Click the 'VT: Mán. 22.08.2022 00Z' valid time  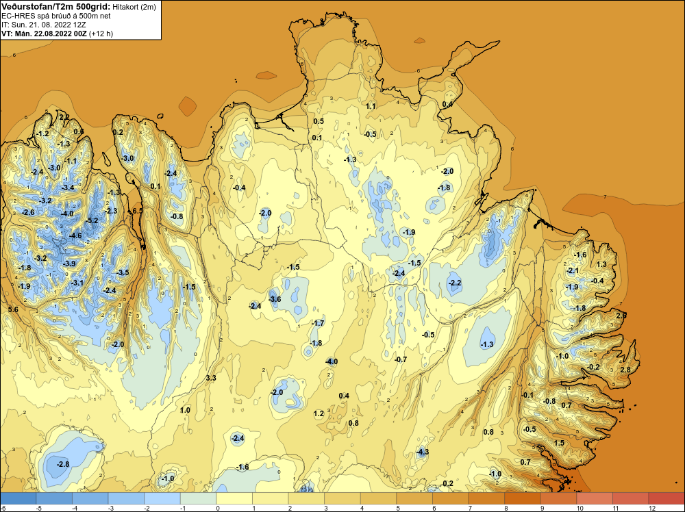pyautogui.click(x=44, y=34)
